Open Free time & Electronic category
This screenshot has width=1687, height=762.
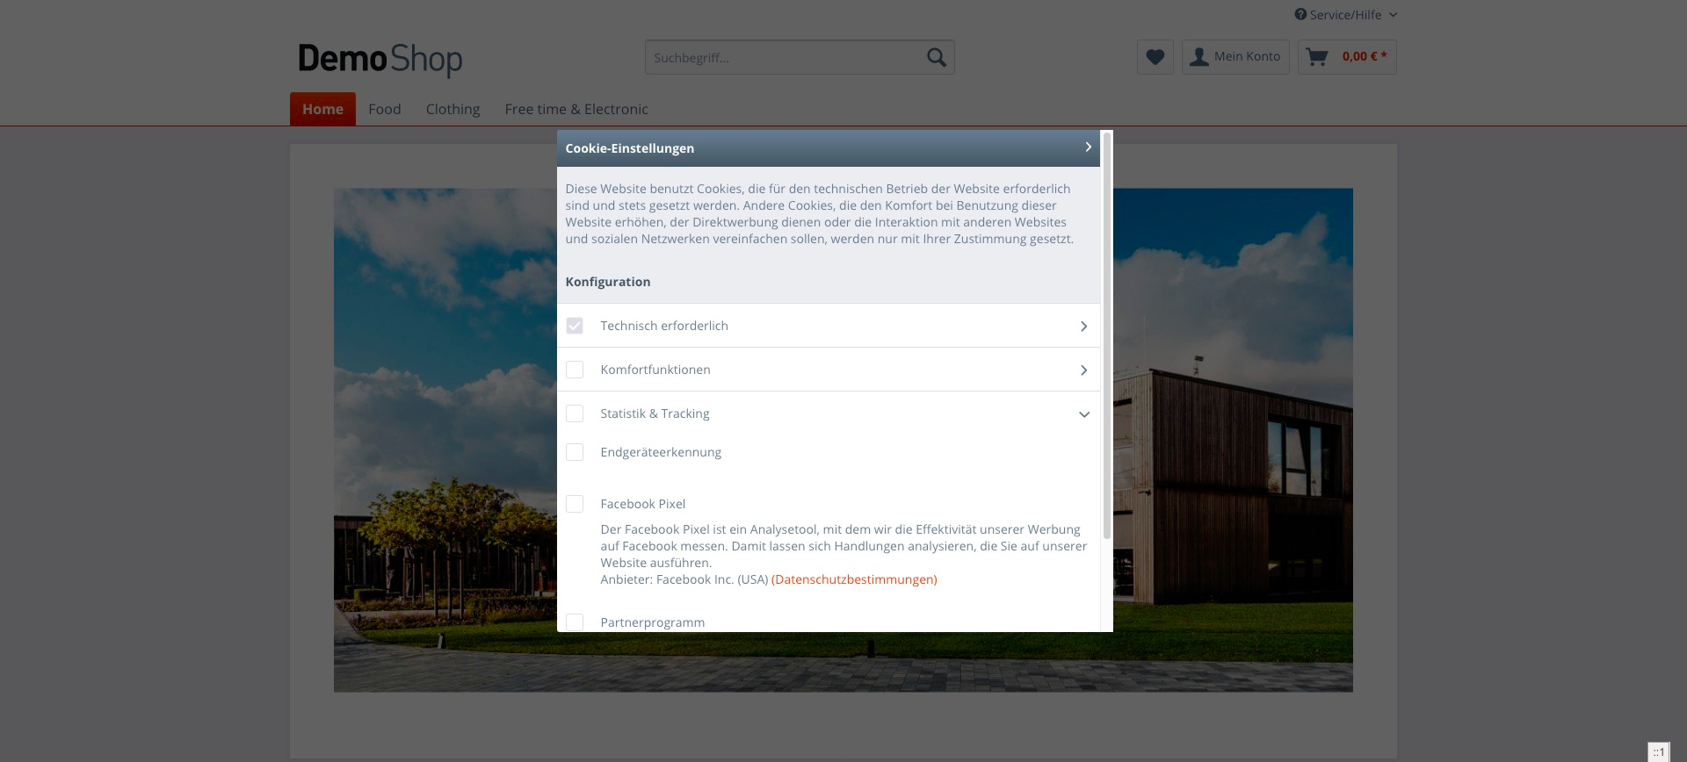tap(576, 109)
